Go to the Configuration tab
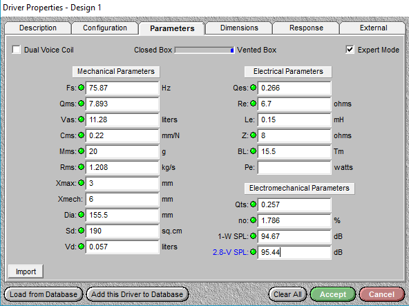Screen dimensions: 409x306 click(105, 28)
